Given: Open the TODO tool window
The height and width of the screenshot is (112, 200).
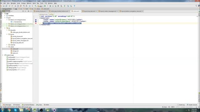Looking at the screenshot, I should [47, 105].
